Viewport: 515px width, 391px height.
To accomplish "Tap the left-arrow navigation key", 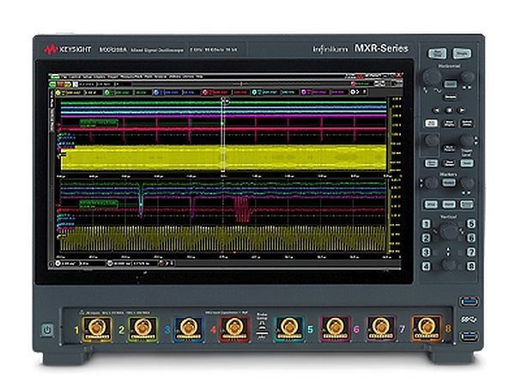I will pos(437,110).
